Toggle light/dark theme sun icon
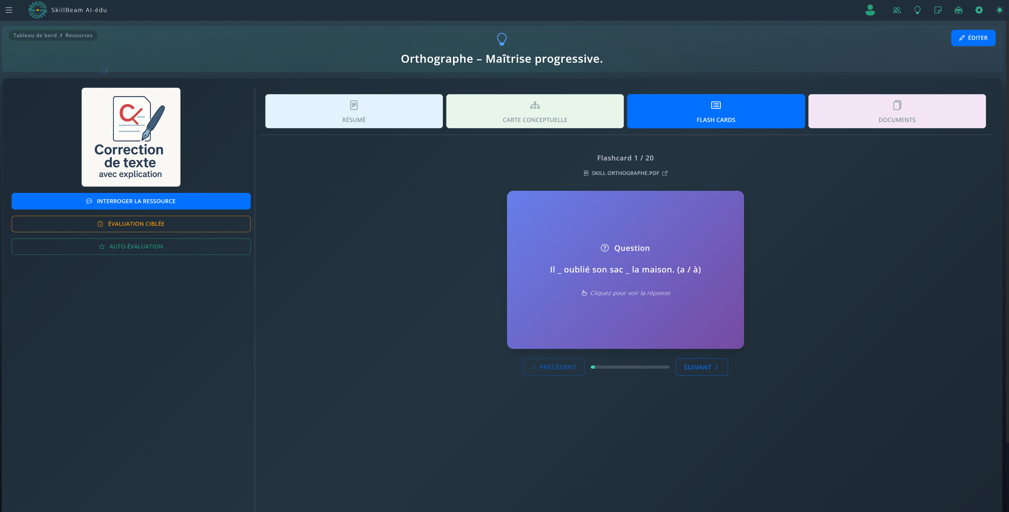The image size is (1009, 512). coord(999,10)
